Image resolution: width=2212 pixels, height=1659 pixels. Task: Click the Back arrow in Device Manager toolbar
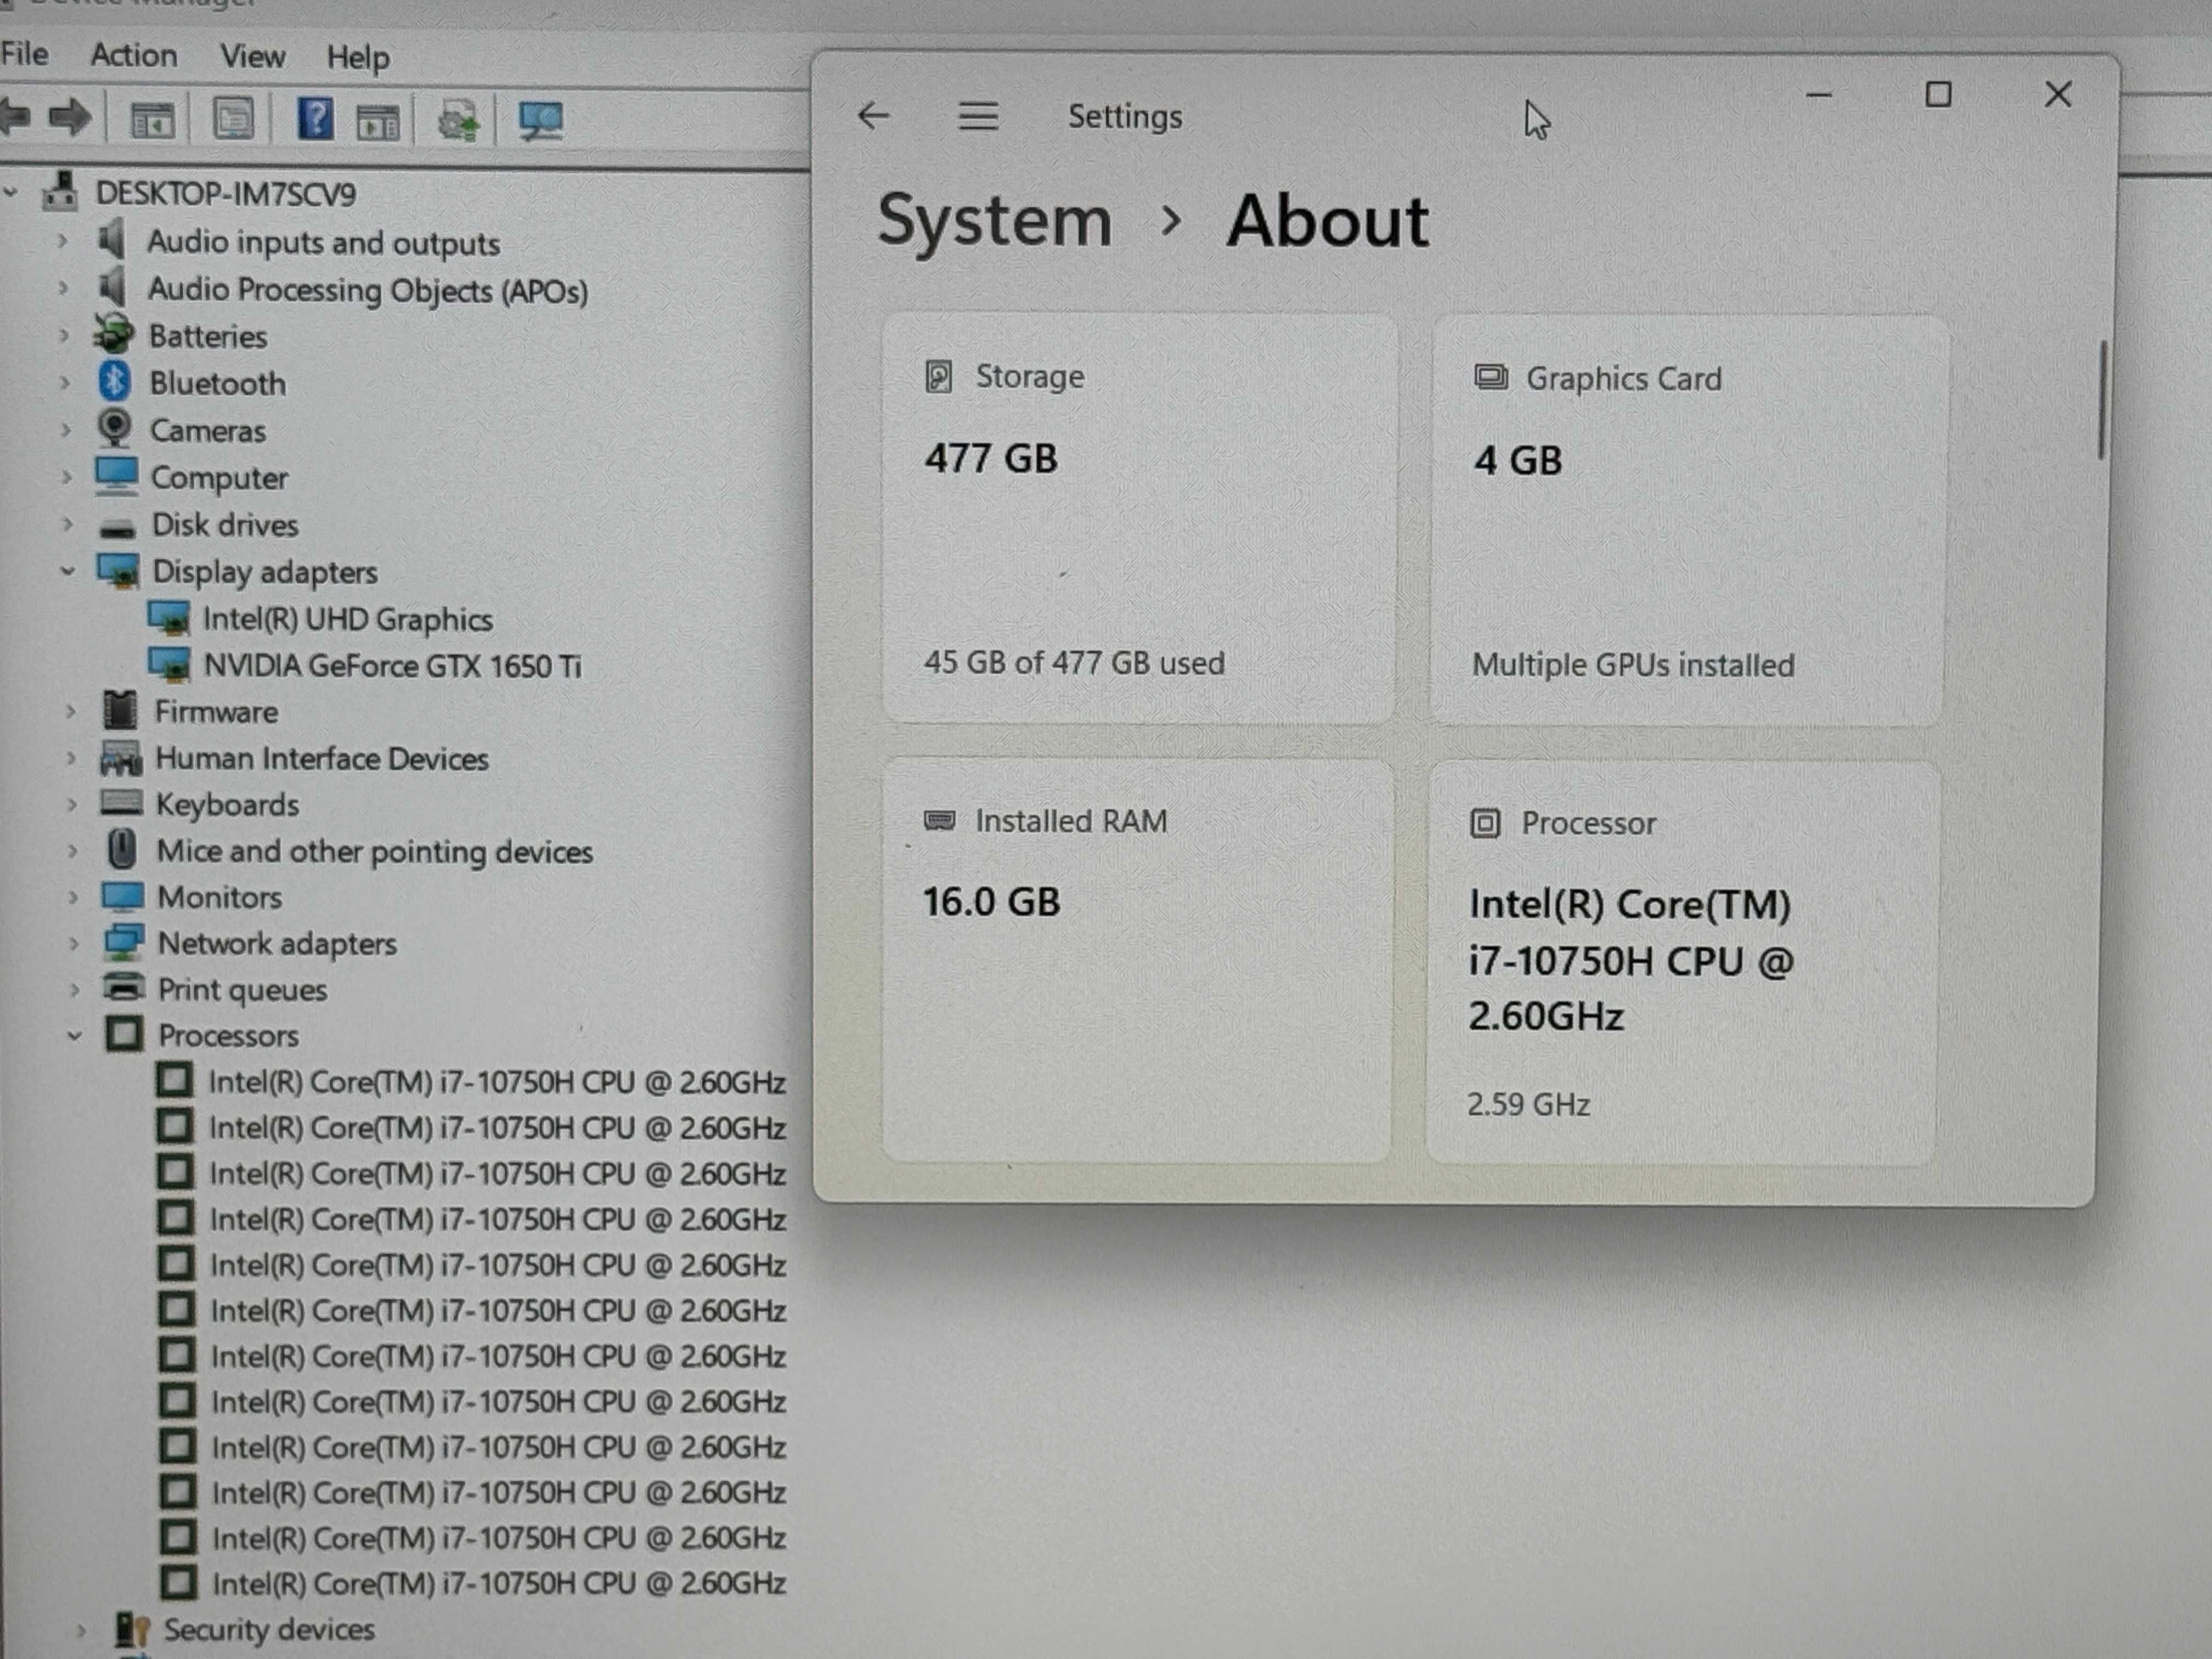tap(15, 118)
